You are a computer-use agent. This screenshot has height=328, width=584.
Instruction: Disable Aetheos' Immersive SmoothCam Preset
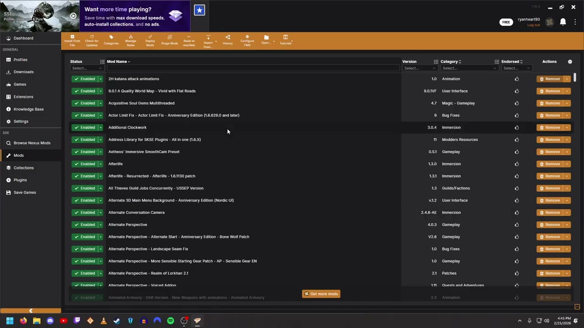coord(84,152)
